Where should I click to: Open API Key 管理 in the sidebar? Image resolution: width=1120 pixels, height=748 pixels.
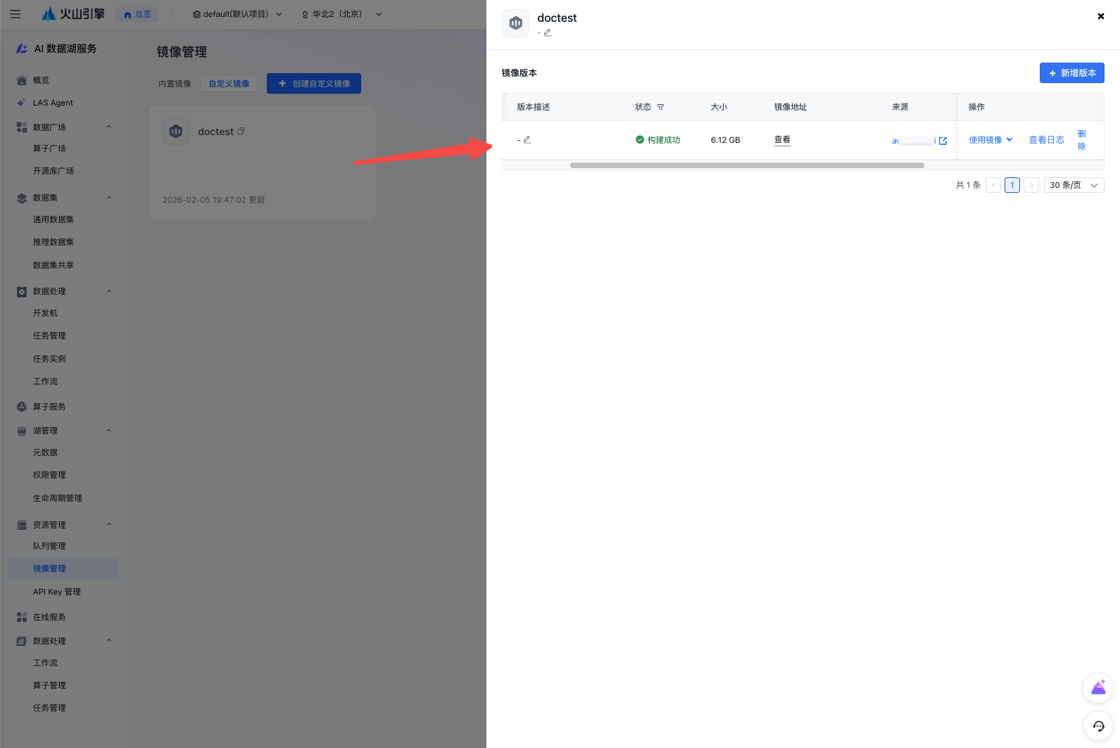[x=57, y=592]
